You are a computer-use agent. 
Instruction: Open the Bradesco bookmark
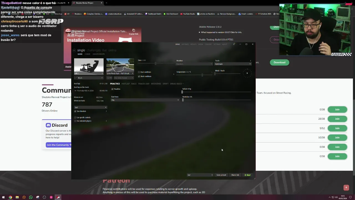[77, 14]
